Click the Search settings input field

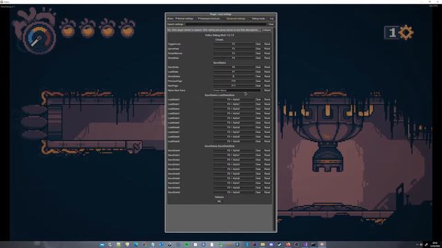226,24
